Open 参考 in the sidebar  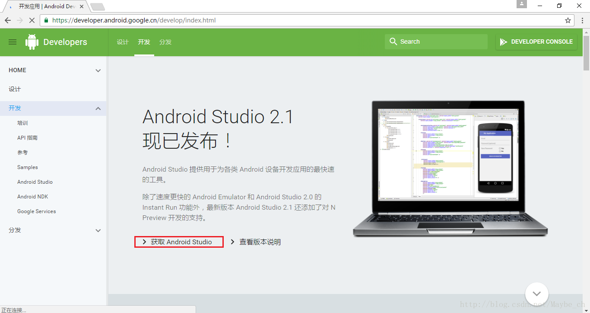pyautogui.click(x=22, y=152)
